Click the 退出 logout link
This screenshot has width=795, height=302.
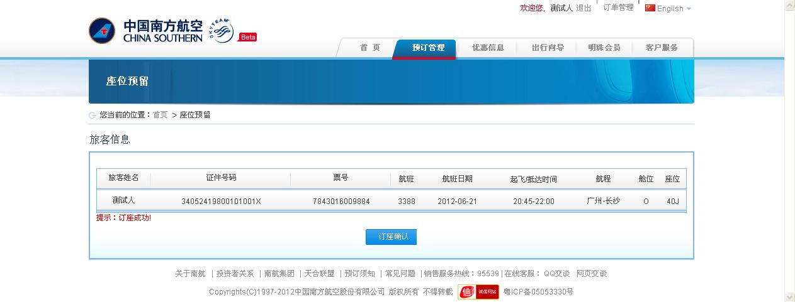[x=584, y=8]
